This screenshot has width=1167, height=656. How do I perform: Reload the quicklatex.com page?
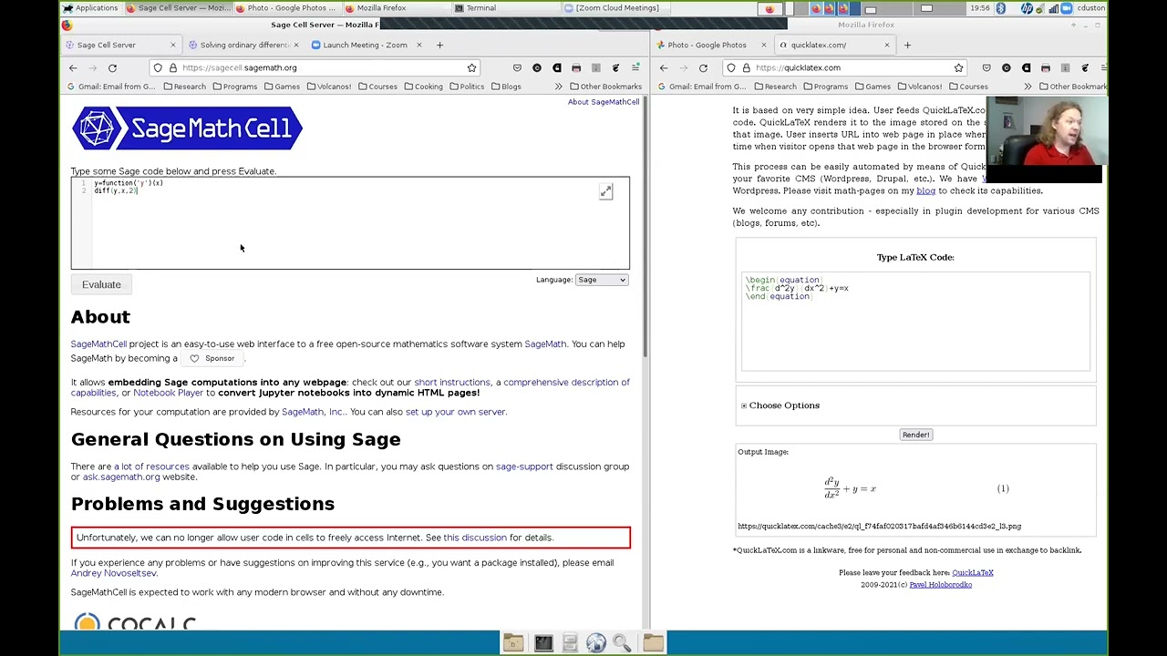pyautogui.click(x=703, y=67)
